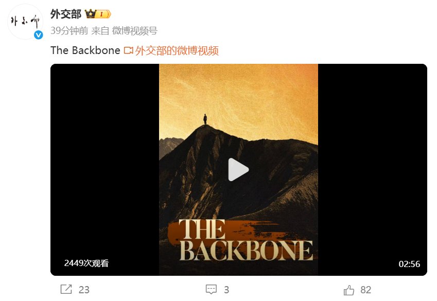Click the repost count 23
This screenshot has height=301, width=437.
[84, 290]
